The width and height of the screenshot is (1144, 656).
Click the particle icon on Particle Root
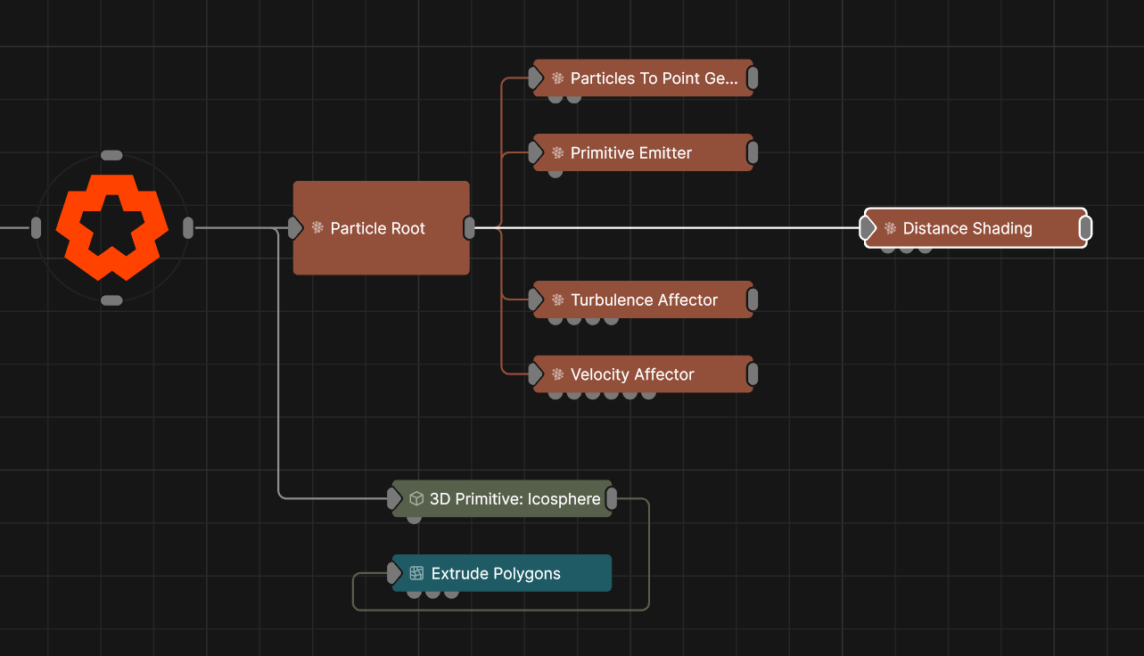[x=317, y=228]
